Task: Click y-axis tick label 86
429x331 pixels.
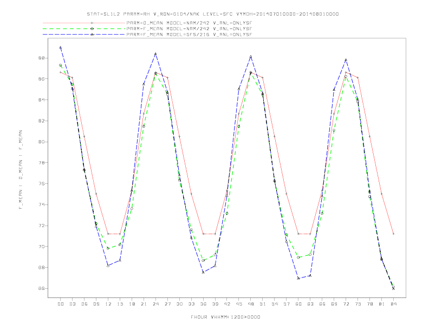Action: pyautogui.click(x=42, y=78)
